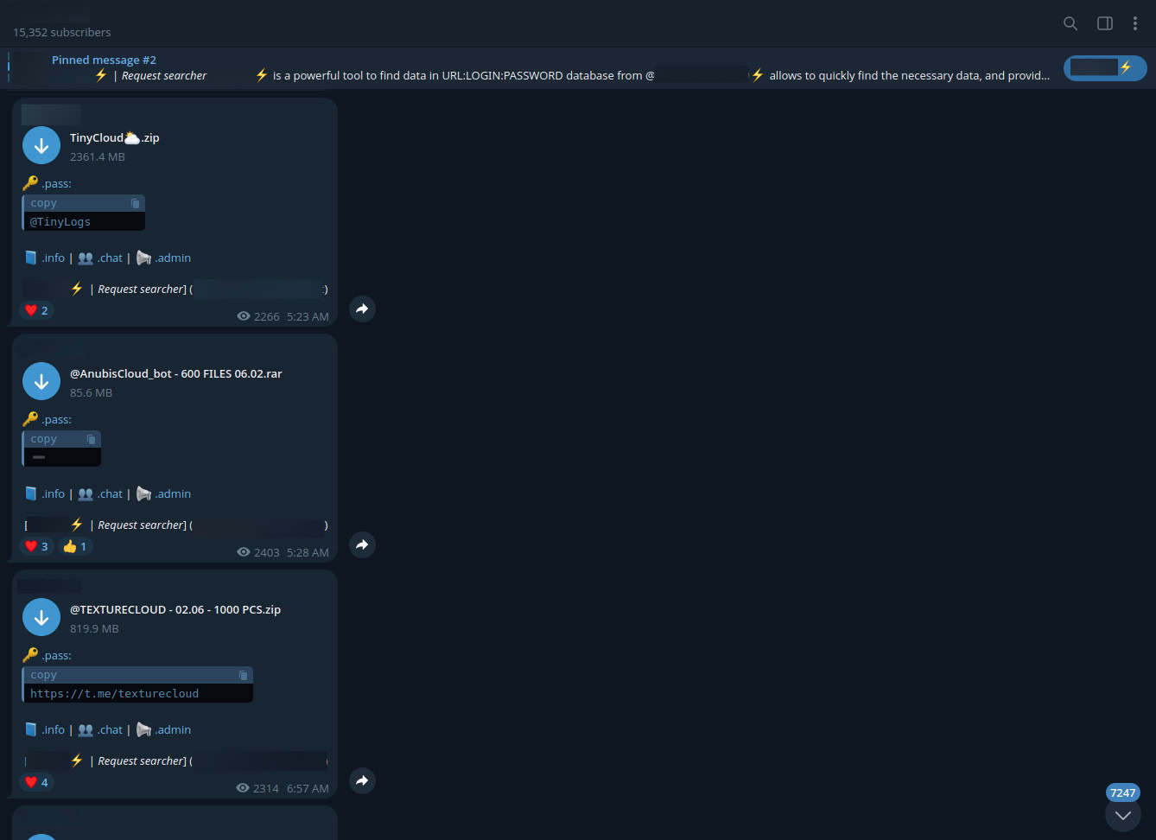Share the TEXTURECLOUD post with forward arrow
Image resolution: width=1156 pixels, height=840 pixels.
click(362, 780)
